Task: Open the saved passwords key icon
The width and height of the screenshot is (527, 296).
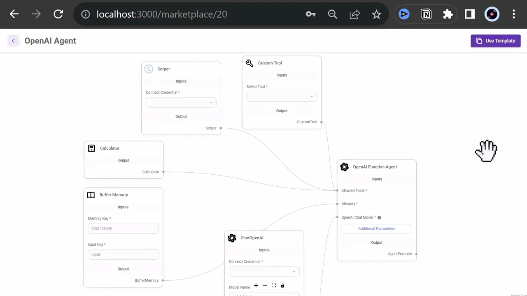Action: pyautogui.click(x=311, y=14)
